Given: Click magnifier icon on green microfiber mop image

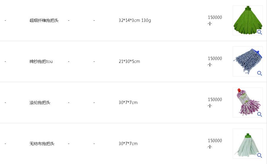Looking at the screenshot, I should 259,32.
